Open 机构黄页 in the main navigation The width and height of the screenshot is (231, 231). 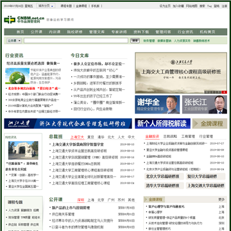207,32
